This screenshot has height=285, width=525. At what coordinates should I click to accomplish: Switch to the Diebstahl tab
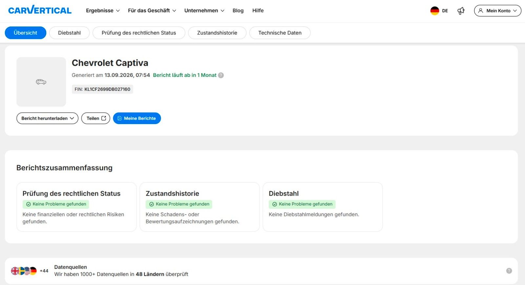click(x=69, y=33)
